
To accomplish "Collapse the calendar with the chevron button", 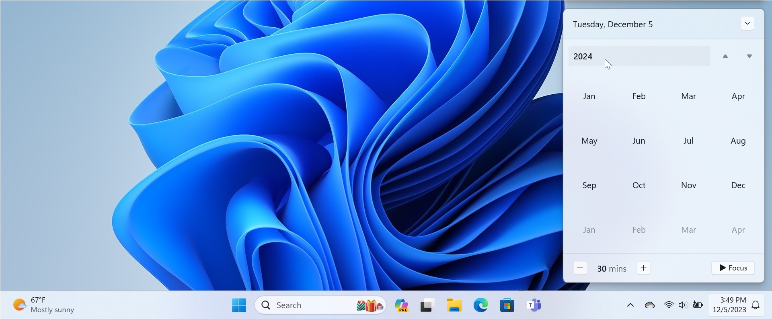I will click(x=747, y=24).
